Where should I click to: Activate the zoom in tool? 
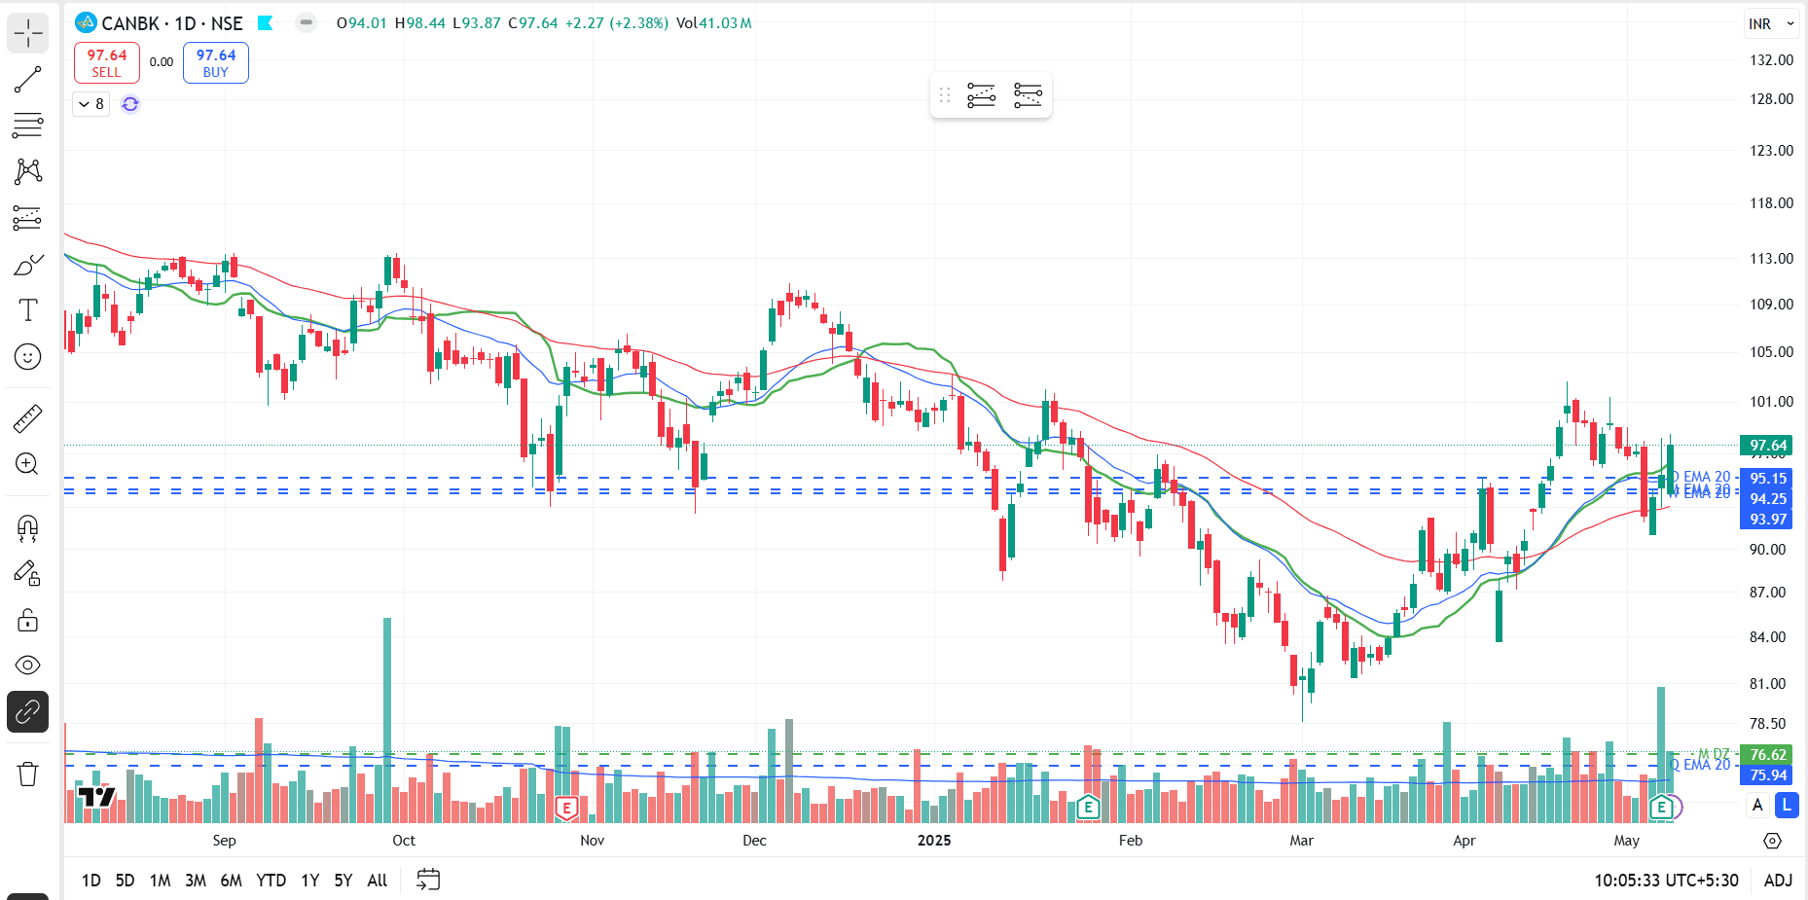tap(28, 464)
